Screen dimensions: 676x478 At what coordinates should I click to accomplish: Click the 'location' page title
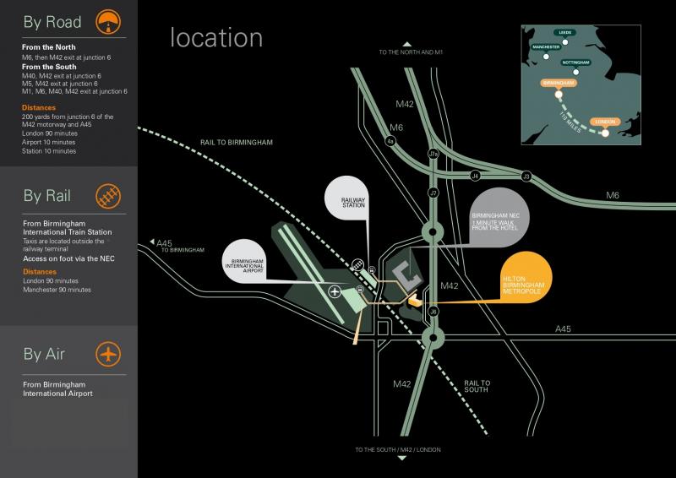[216, 37]
